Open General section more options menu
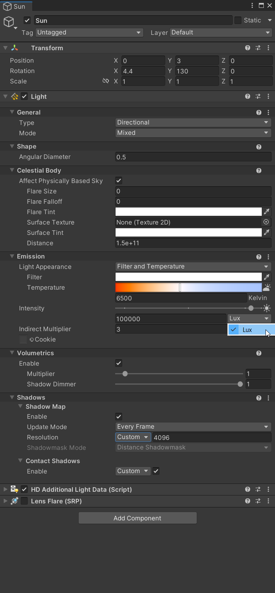 tap(268, 112)
